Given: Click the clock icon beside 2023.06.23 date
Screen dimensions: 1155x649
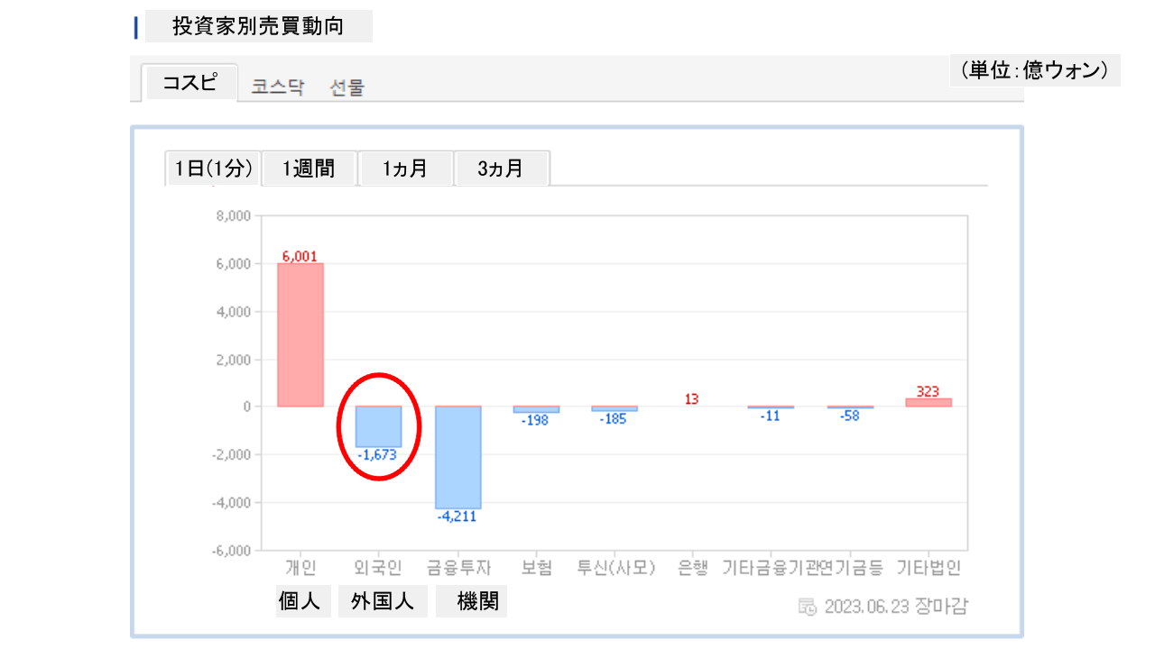Looking at the screenshot, I should click(x=808, y=606).
